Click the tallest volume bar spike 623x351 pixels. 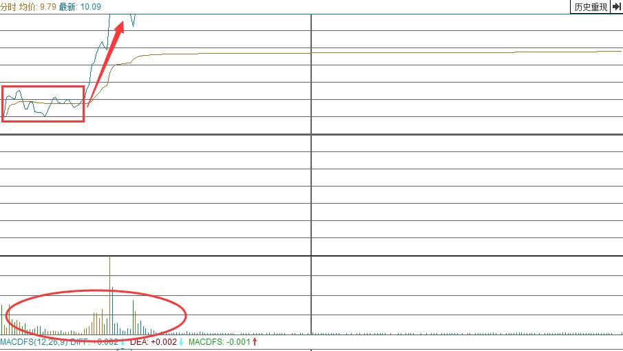(x=109, y=295)
